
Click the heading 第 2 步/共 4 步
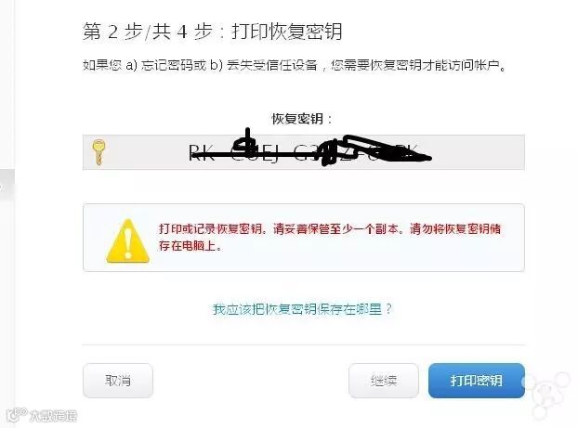(x=148, y=32)
